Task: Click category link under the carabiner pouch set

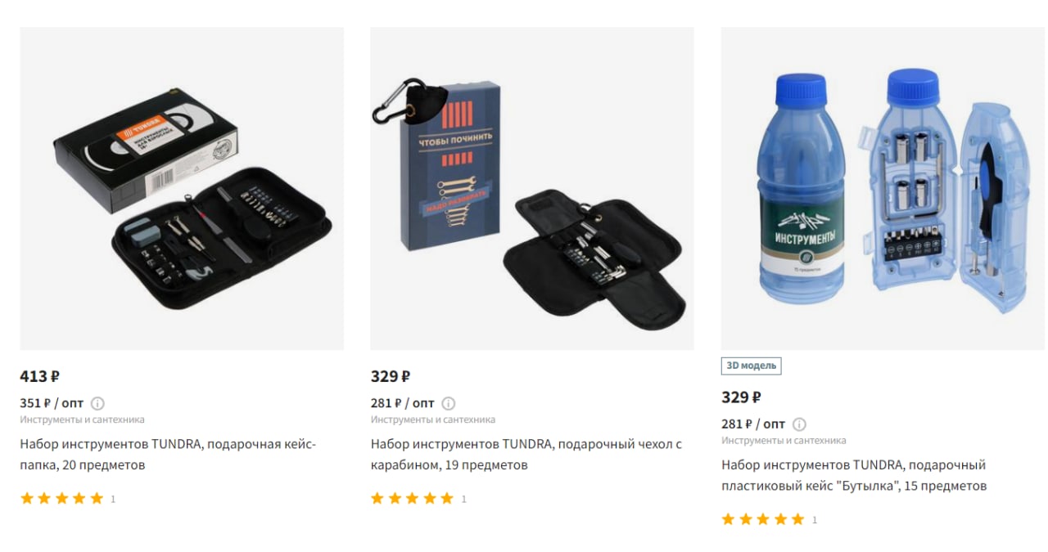Action: tap(432, 420)
